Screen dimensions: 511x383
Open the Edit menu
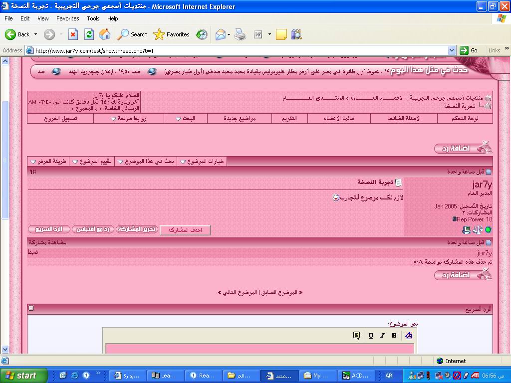(x=25, y=18)
